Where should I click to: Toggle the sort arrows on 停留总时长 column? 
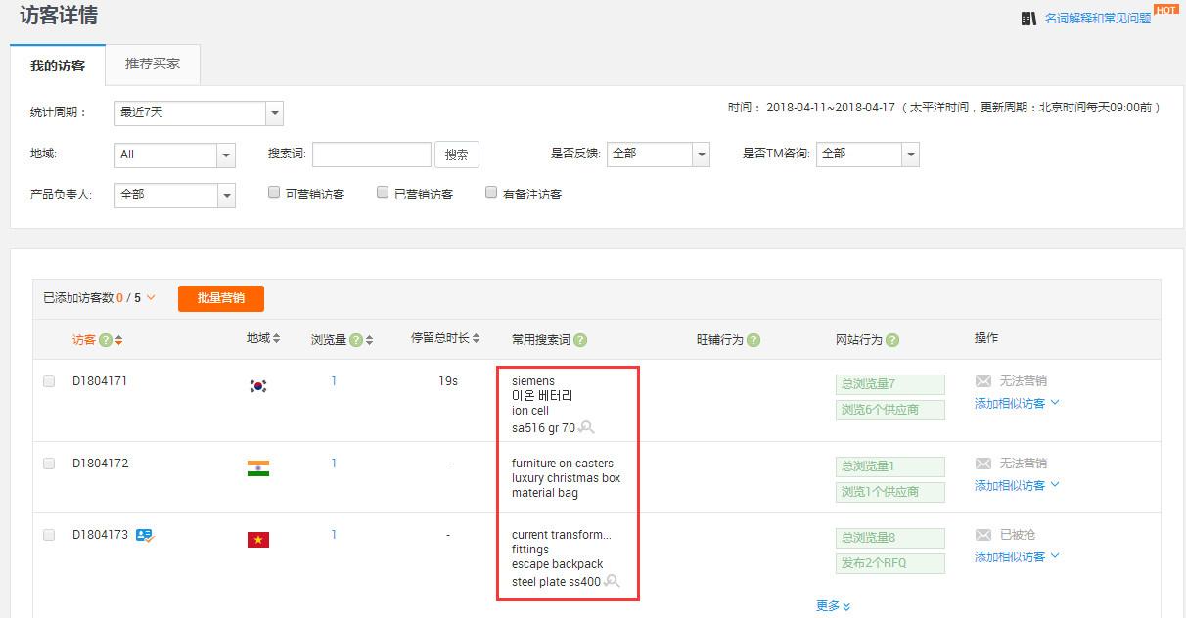click(475, 337)
